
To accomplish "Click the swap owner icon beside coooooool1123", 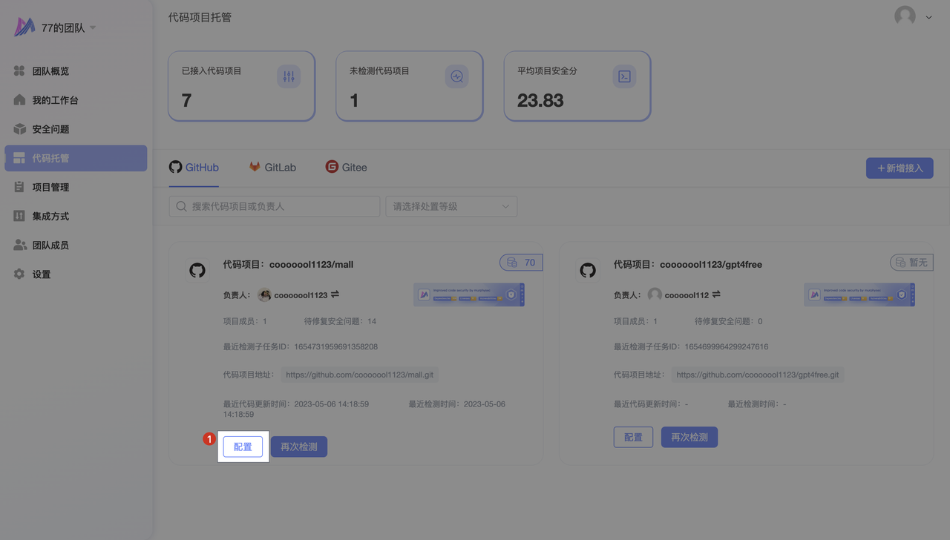I will [335, 294].
